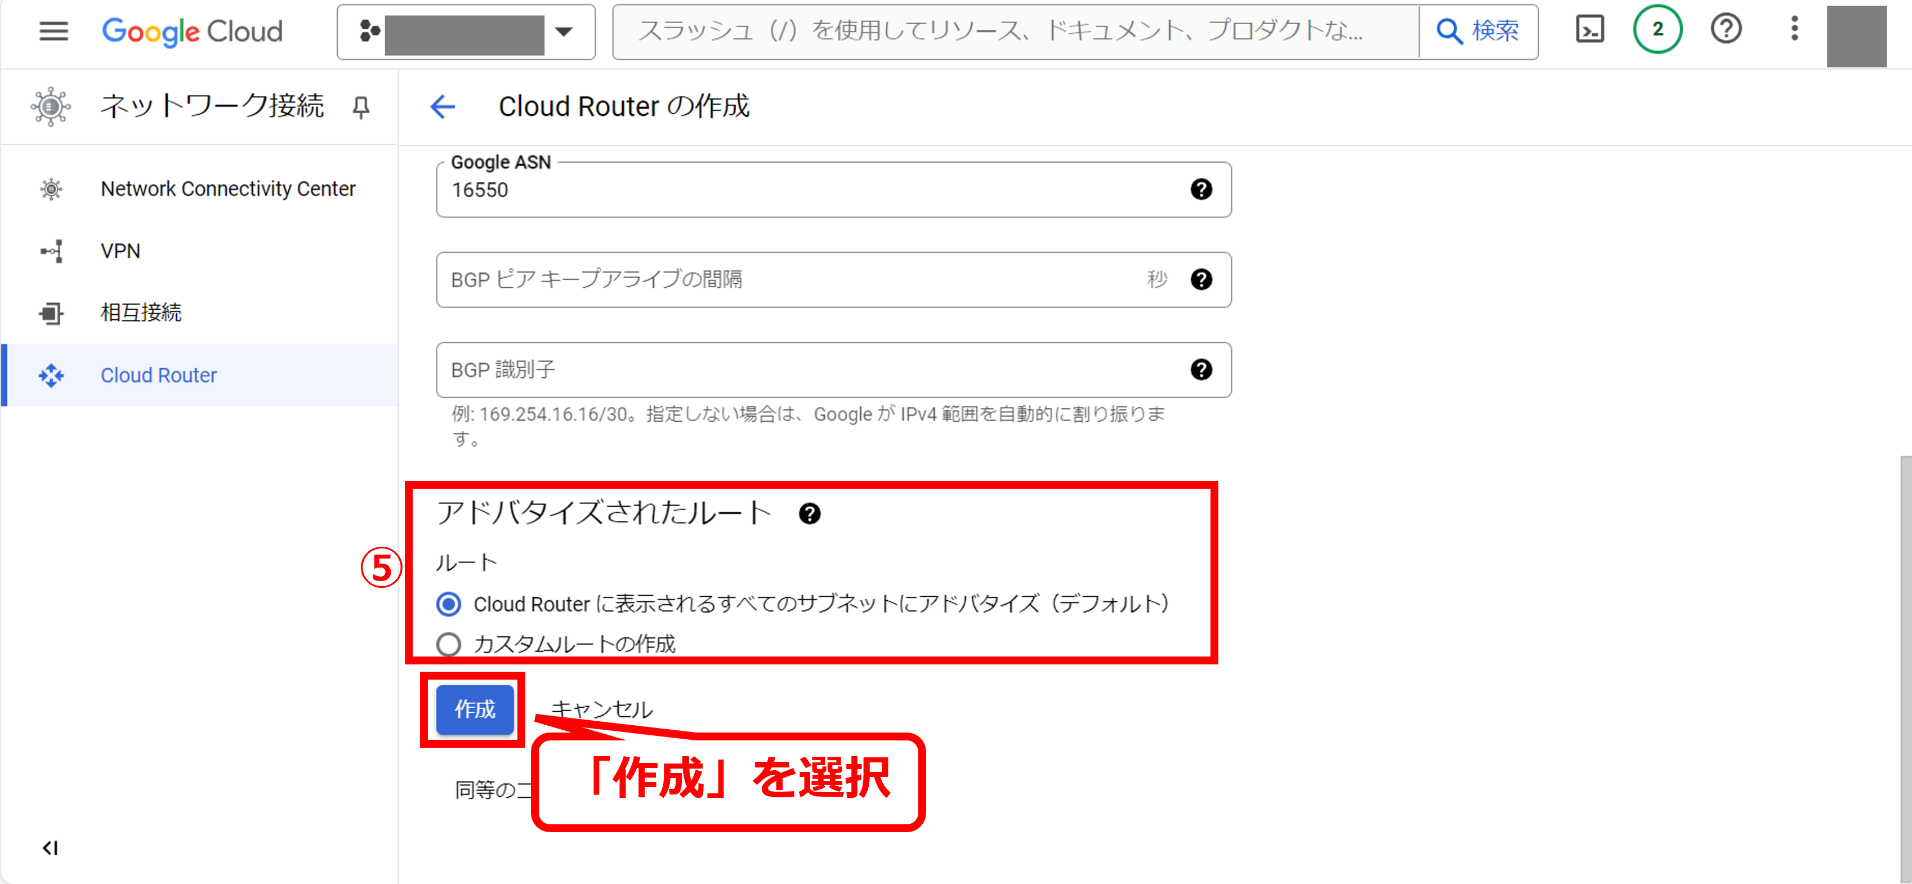Click the blue 作成 button
The width and height of the screenshot is (1912, 884).
click(474, 709)
